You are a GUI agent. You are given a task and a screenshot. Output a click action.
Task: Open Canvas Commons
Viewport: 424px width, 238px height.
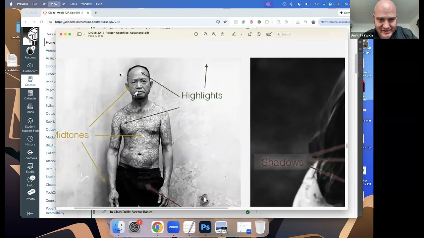point(30,155)
